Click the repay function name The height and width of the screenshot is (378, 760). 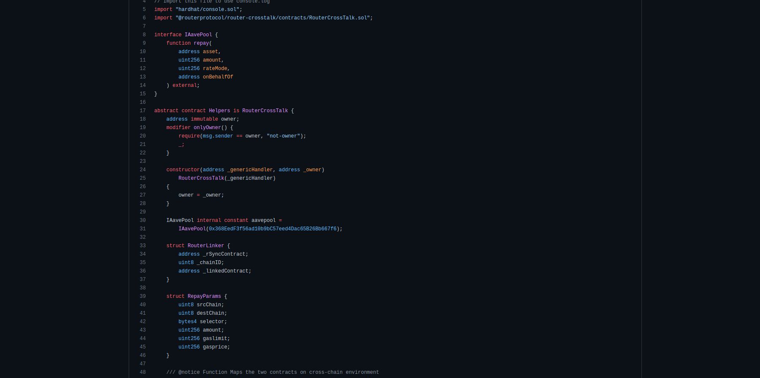pos(201,43)
